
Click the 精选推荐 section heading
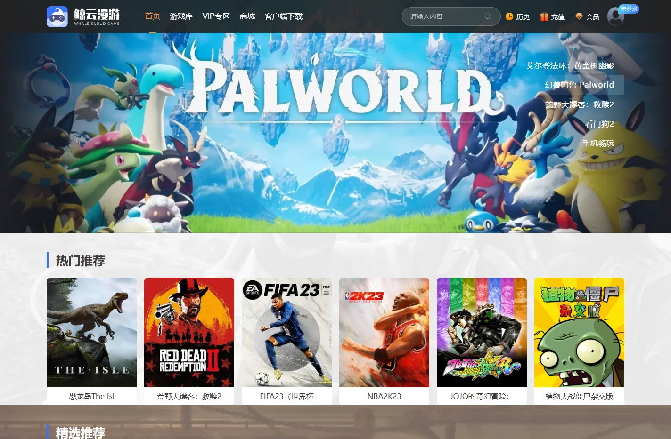pos(81,432)
